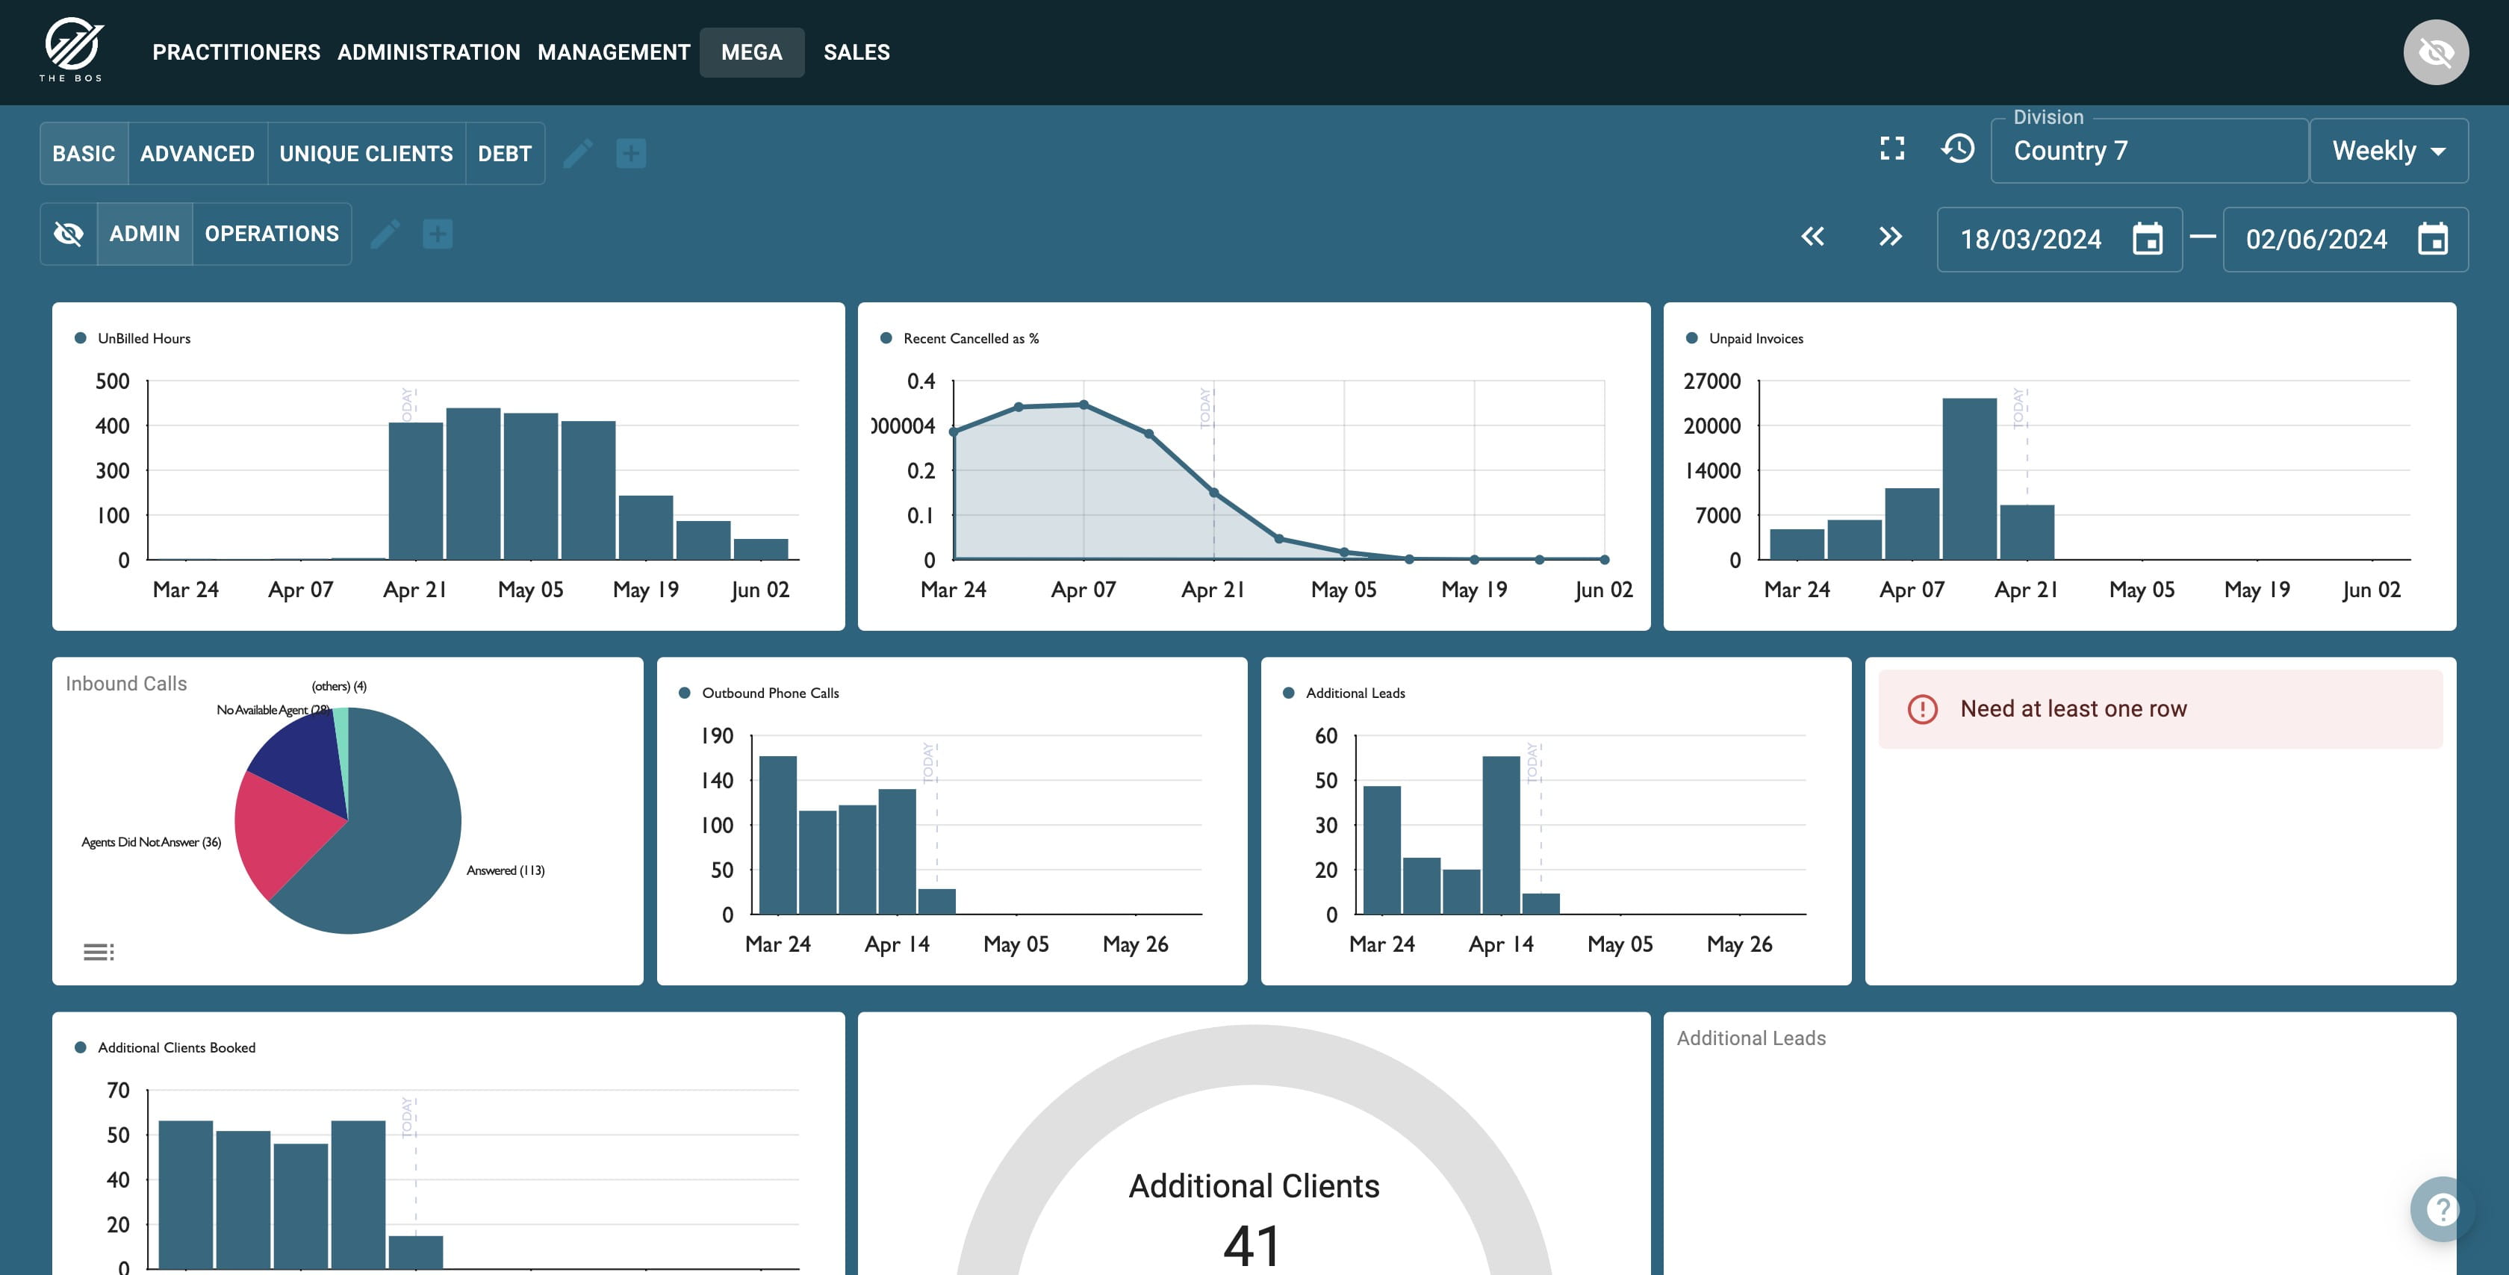Click the pencil icon beside OPERATIONS
The height and width of the screenshot is (1275, 2509).
(385, 234)
